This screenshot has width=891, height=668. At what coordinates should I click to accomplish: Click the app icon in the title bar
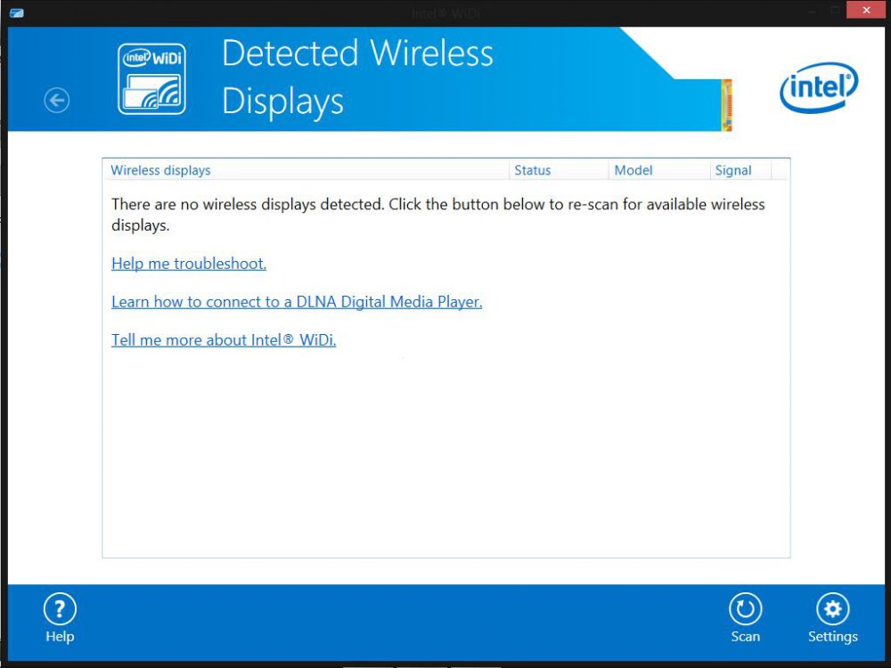click(x=15, y=13)
